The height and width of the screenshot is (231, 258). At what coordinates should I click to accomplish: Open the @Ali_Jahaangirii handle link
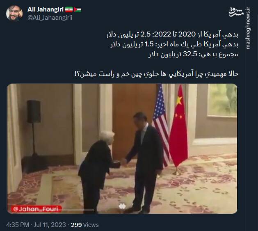50,18
